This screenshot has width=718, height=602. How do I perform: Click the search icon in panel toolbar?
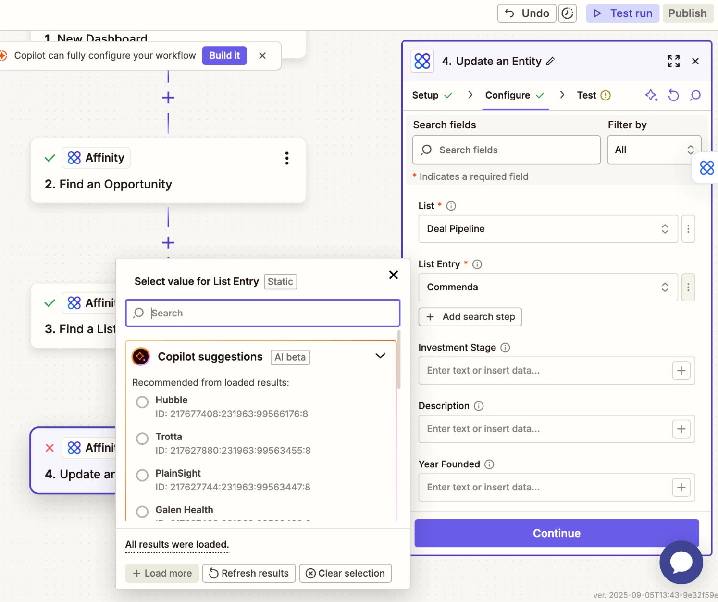coord(695,95)
